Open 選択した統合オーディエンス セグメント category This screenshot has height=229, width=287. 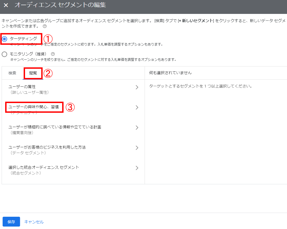[x=44, y=167]
